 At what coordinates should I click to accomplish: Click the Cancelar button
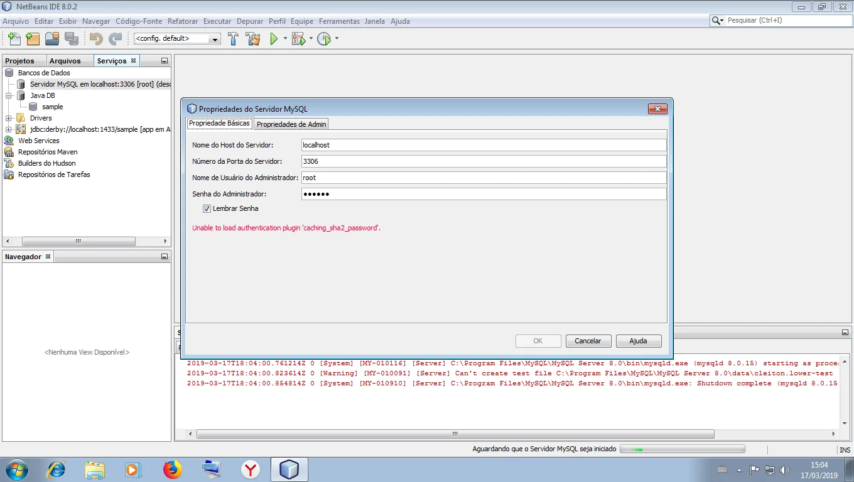pos(588,341)
